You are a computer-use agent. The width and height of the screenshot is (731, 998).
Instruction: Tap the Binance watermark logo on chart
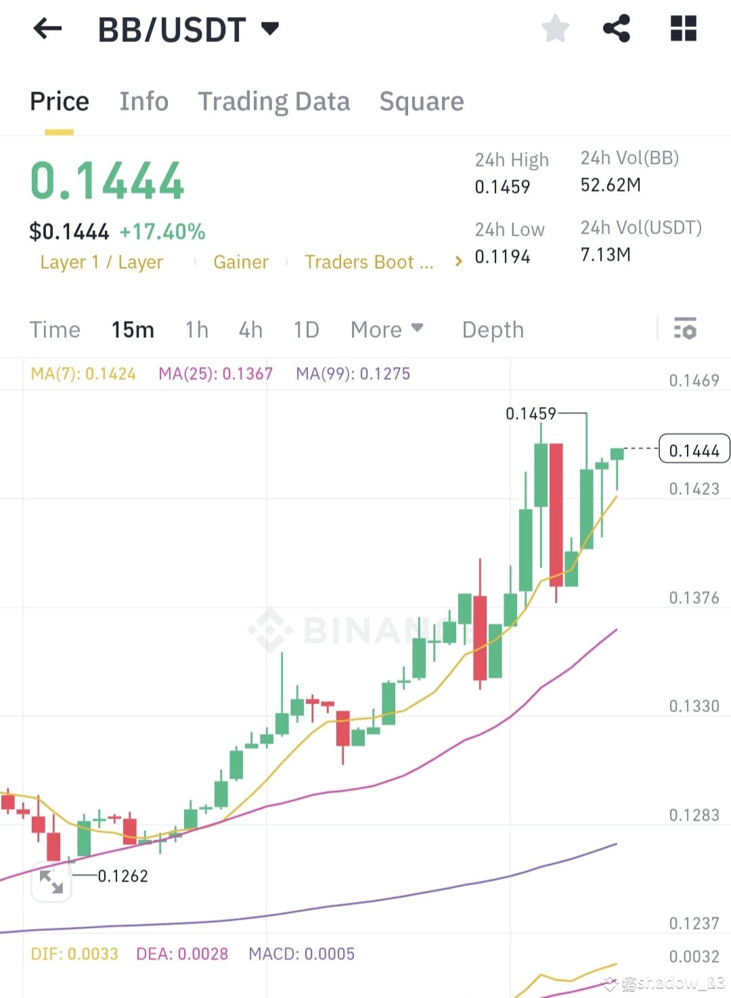pos(269,630)
